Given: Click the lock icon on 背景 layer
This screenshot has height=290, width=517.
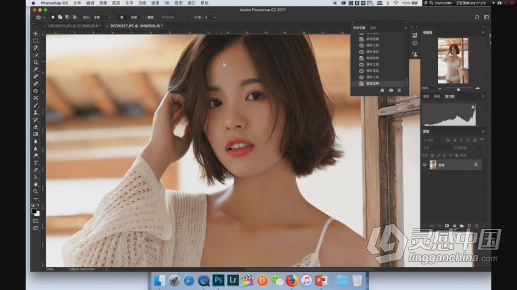Looking at the screenshot, I should click(x=476, y=164).
